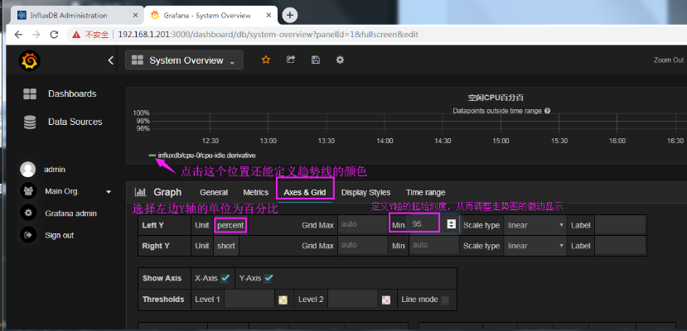687x331 pixels.
Task: Star the System Overview dashboard
Action: point(266,60)
